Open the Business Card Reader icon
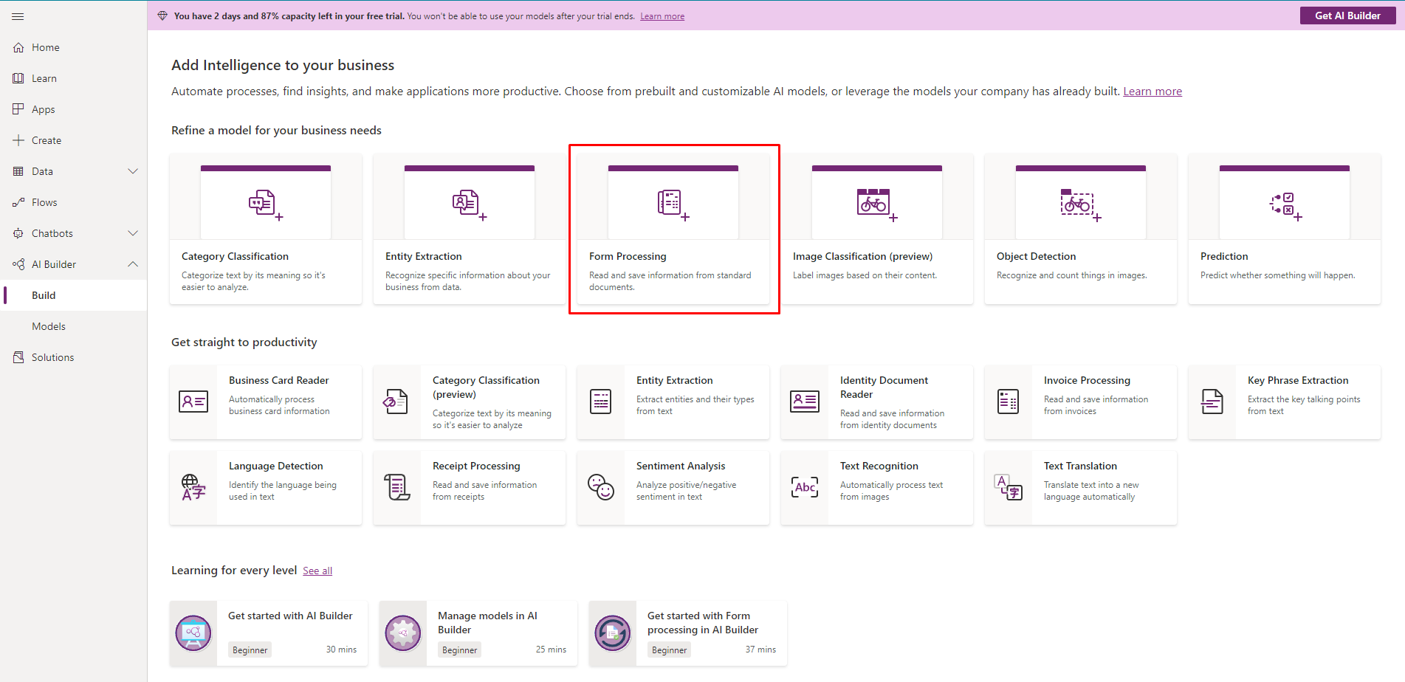This screenshot has height=682, width=1405. (x=193, y=402)
